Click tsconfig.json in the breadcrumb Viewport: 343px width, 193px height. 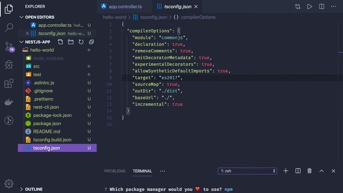(x=154, y=17)
